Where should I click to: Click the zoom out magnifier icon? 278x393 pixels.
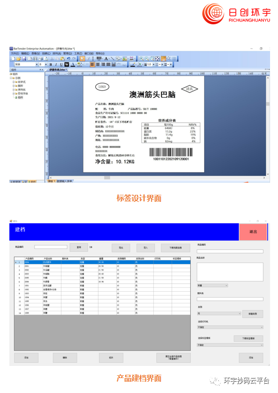click(x=147, y=59)
